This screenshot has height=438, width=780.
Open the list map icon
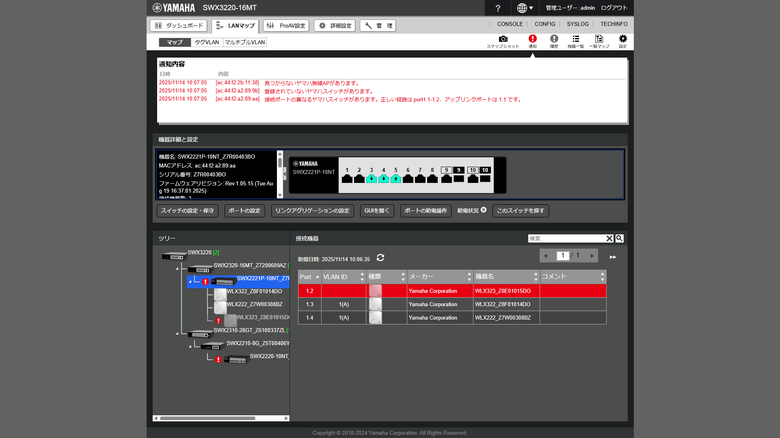click(x=599, y=39)
